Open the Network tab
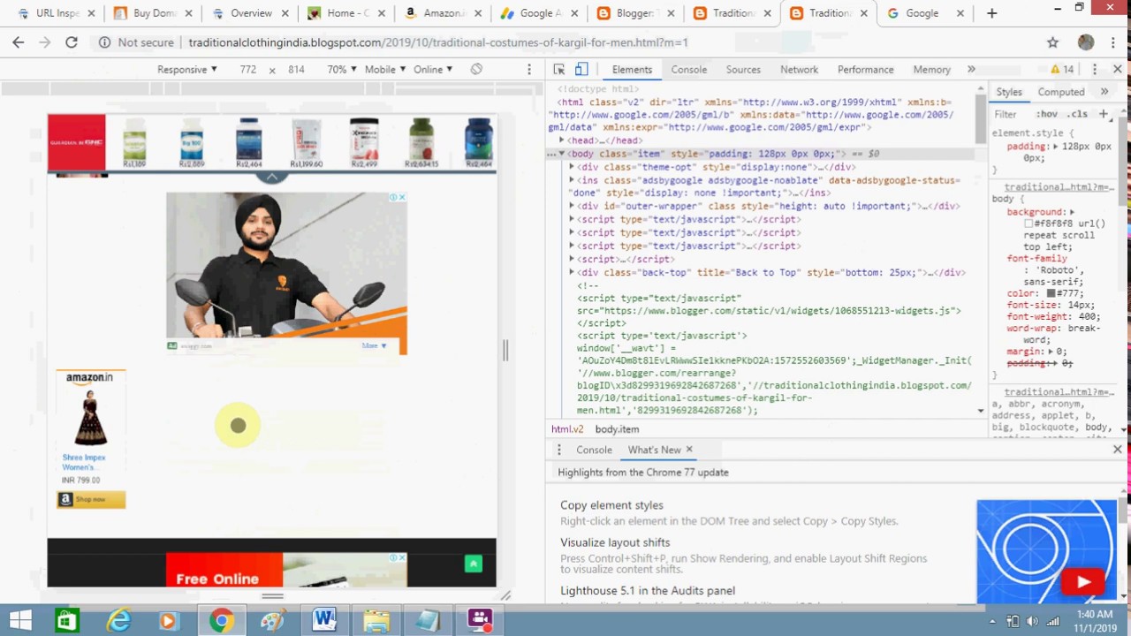 799,69
